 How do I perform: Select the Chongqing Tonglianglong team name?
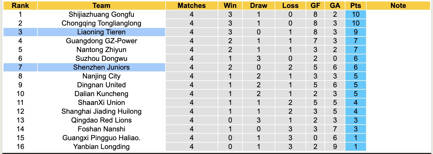coord(101,23)
